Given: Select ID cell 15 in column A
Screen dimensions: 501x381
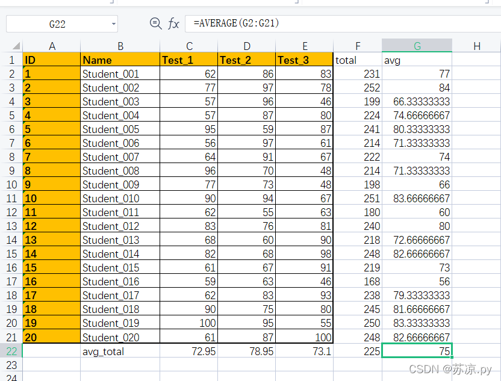Looking at the screenshot, I should (x=51, y=268).
